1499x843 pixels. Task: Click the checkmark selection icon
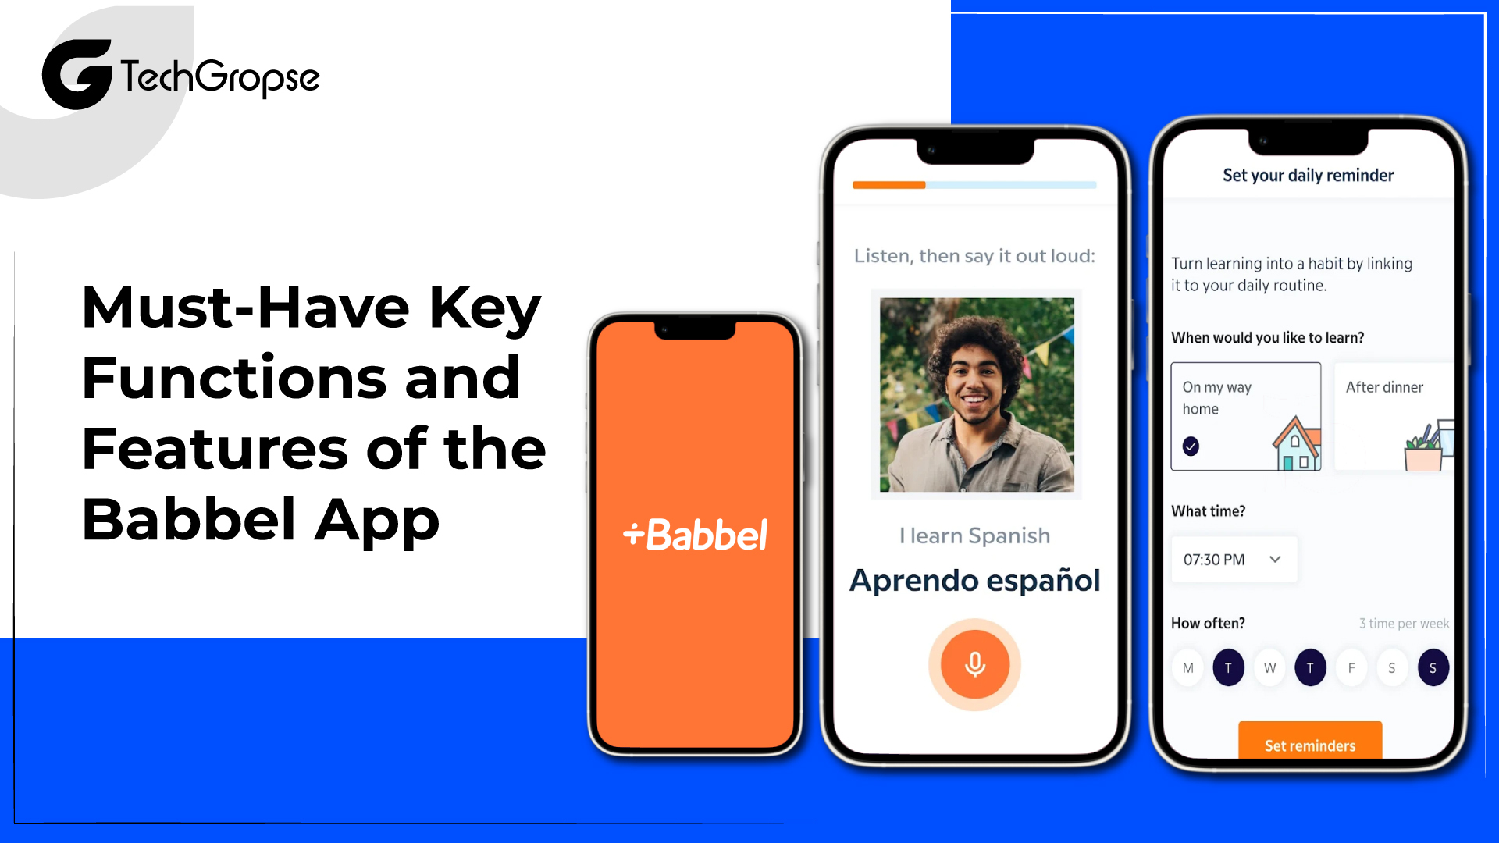pos(1190,446)
